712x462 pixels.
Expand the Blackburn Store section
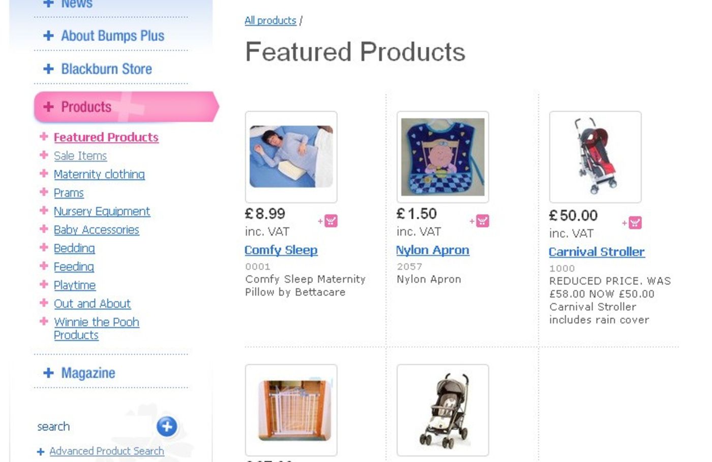[x=106, y=69]
